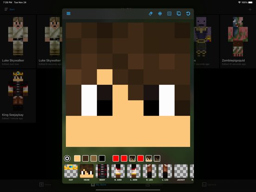Select the eraser tool
Image resolution: width=256 pixels, height=192 pixels.
[x=151, y=13]
